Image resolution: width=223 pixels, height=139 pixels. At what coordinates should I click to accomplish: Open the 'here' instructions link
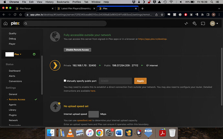[x=93, y=91]
